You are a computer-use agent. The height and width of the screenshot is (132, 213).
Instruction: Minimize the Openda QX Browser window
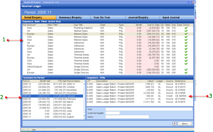(x=188, y=2)
